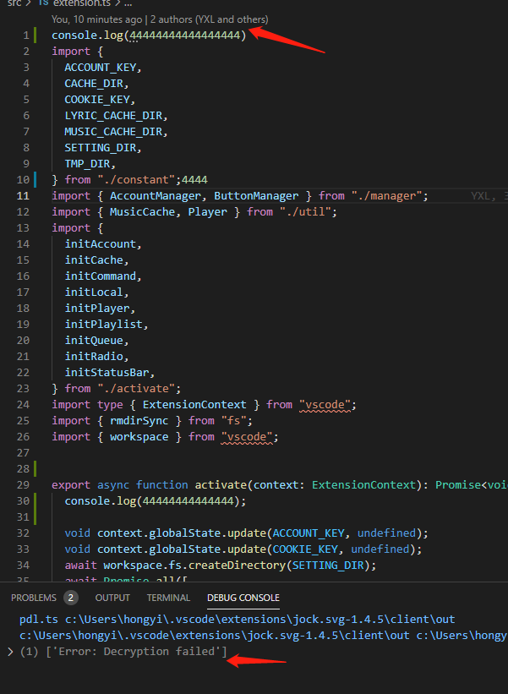Click ACCOUNT_KEY in the line 32 update call

point(308,533)
